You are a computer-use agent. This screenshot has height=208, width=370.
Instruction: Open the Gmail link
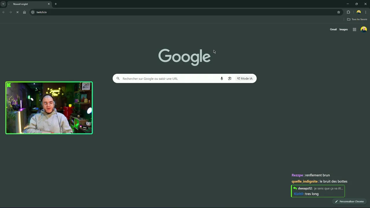click(x=333, y=29)
